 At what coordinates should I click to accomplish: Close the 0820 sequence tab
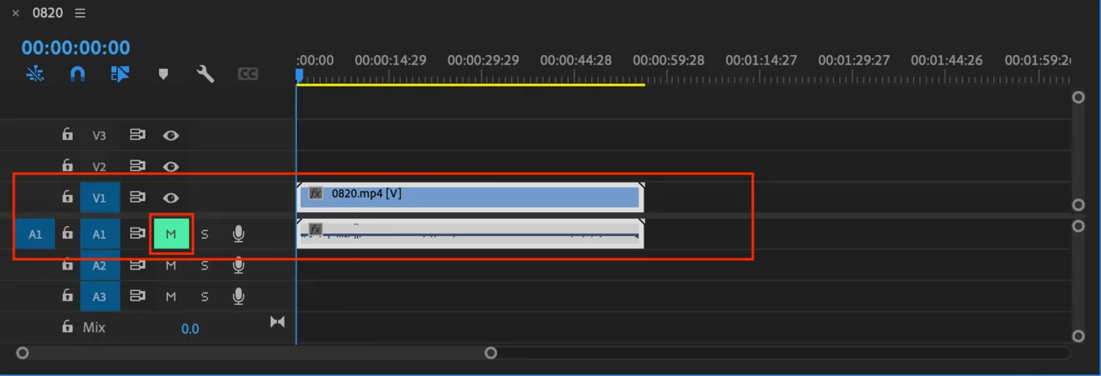point(15,13)
